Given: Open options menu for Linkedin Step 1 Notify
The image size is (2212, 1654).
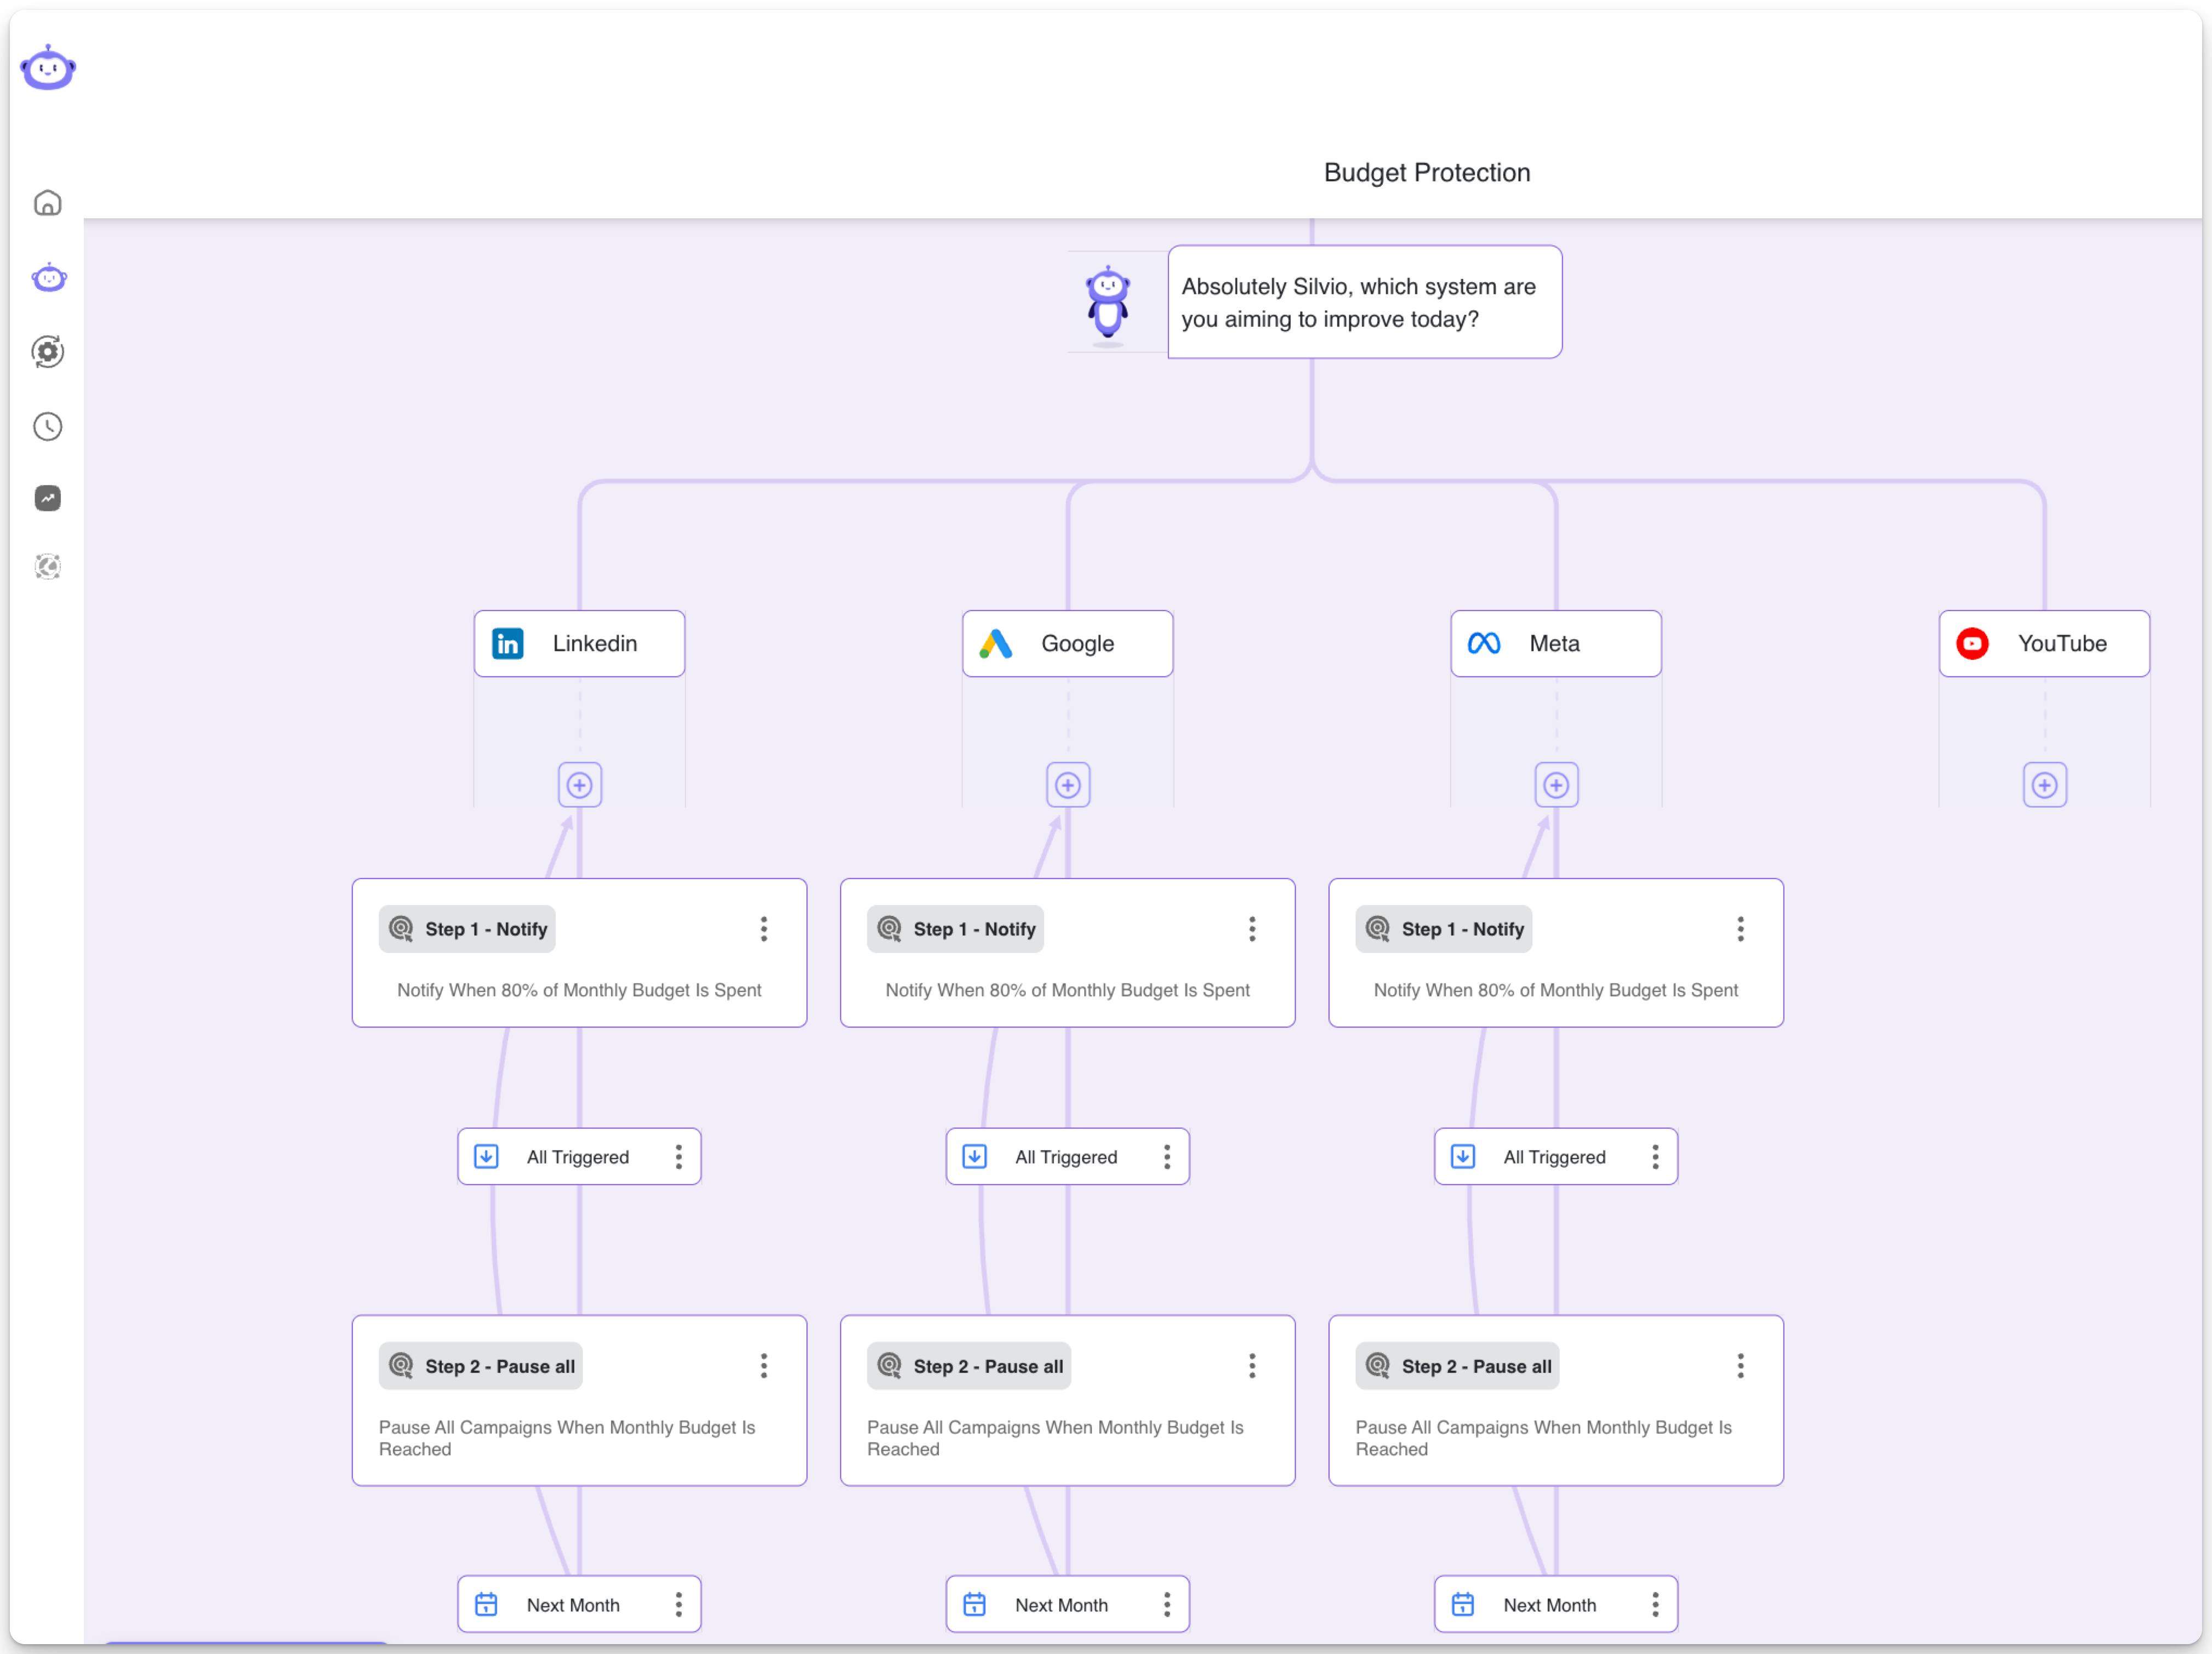Looking at the screenshot, I should click(763, 929).
